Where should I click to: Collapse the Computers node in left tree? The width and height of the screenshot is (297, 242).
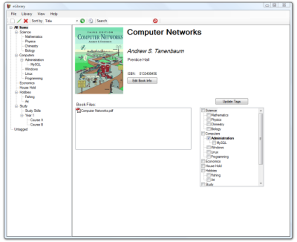pos(17,55)
